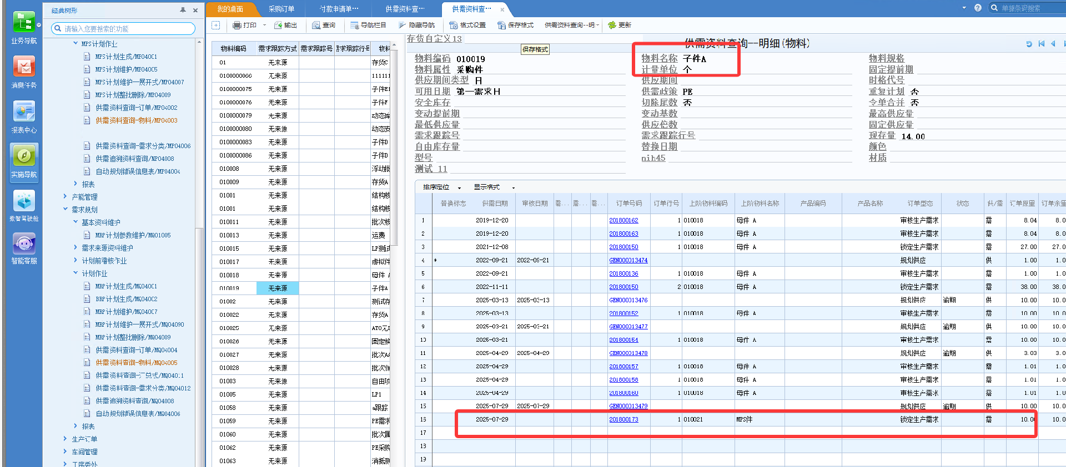Go to previous record navigation arrow
Screen dimensions: 1066x467
coord(1053,44)
